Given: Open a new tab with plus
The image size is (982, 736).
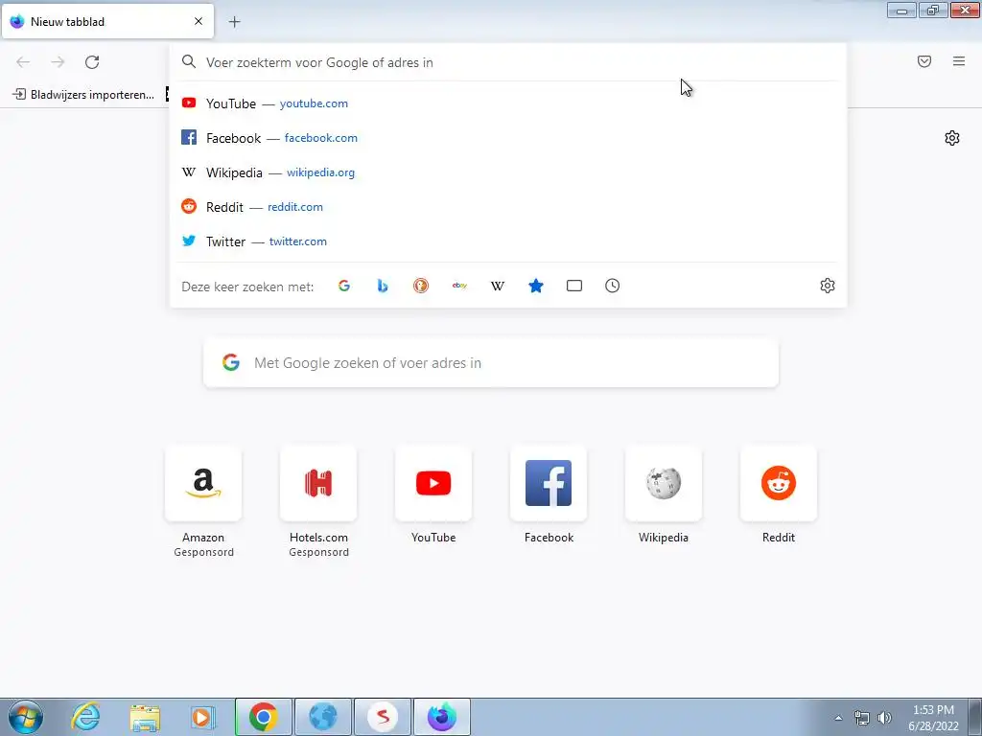Looking at the screenshot, I should [234, 22].
